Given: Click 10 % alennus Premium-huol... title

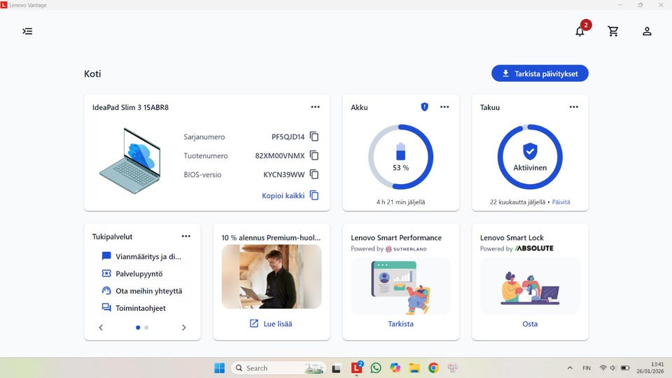Looking at the screenshot, I should [x=271, y=237].
